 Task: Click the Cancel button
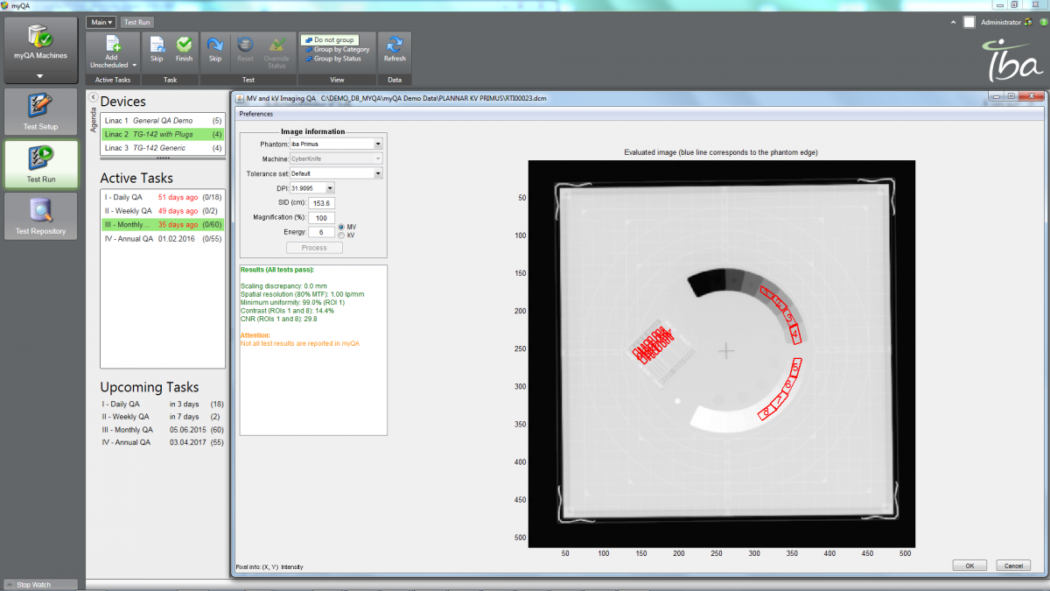click(x=1012, y=566)
